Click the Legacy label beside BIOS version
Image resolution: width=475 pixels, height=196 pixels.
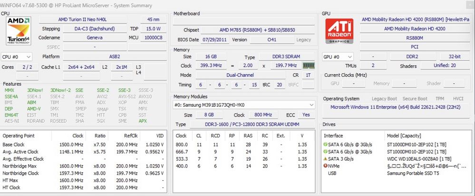(x=303, y=39)
